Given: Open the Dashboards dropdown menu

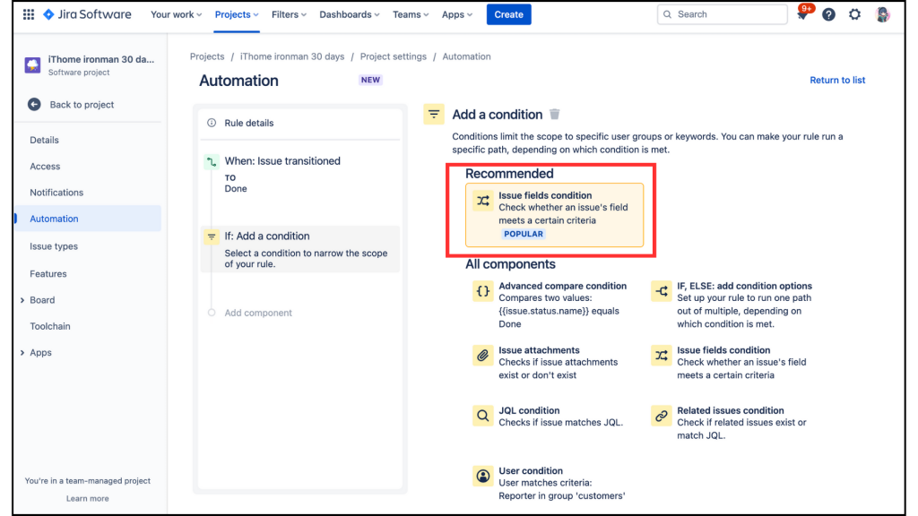Looking at the screenshot, I should 349,14.
